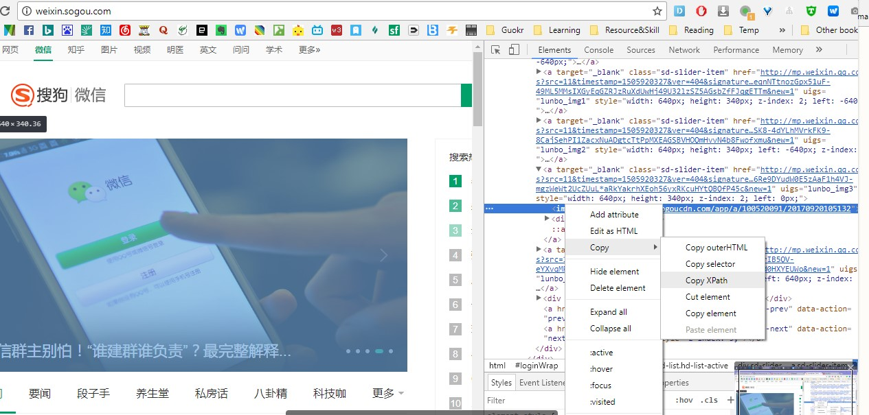Click inside the browser address bar
The height and width of the screenshot is (415, 869).
pos(275,11)
